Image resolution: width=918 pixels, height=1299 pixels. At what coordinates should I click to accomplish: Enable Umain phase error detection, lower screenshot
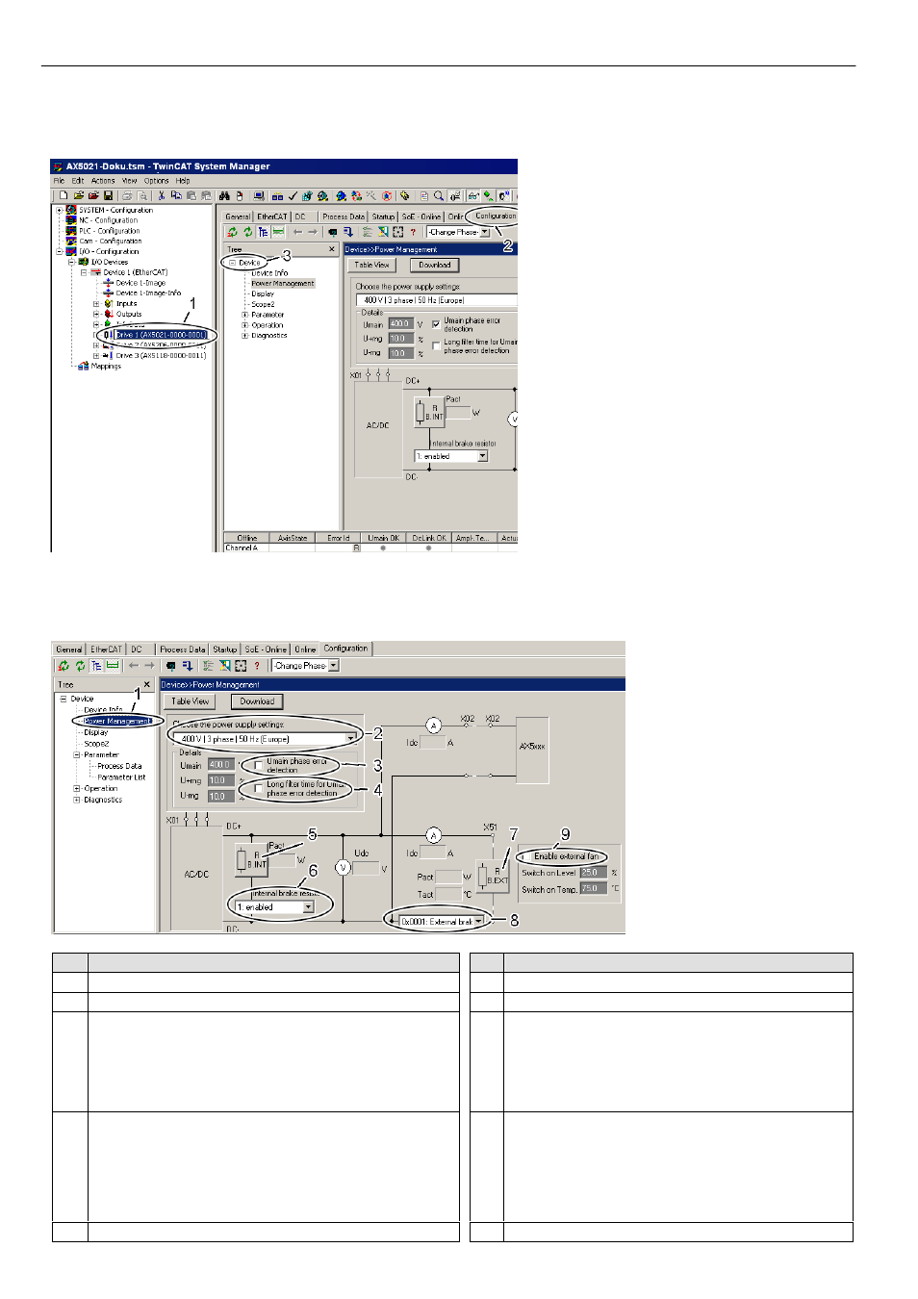(259, 765)
